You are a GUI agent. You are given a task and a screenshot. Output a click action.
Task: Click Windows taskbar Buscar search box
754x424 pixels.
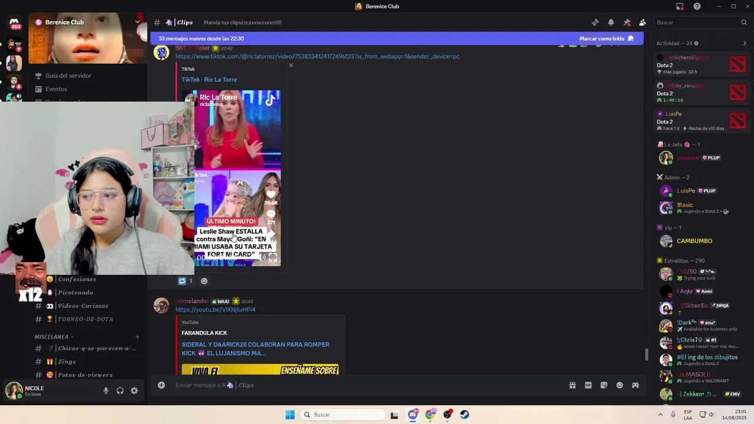pyautogui.click(x=343, y=415)
